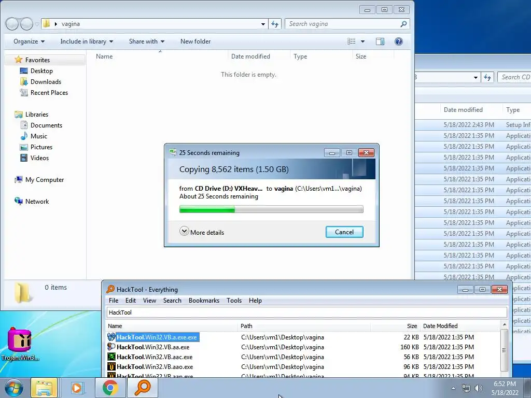Open the Organize dropdown menu

pos(29,41)
